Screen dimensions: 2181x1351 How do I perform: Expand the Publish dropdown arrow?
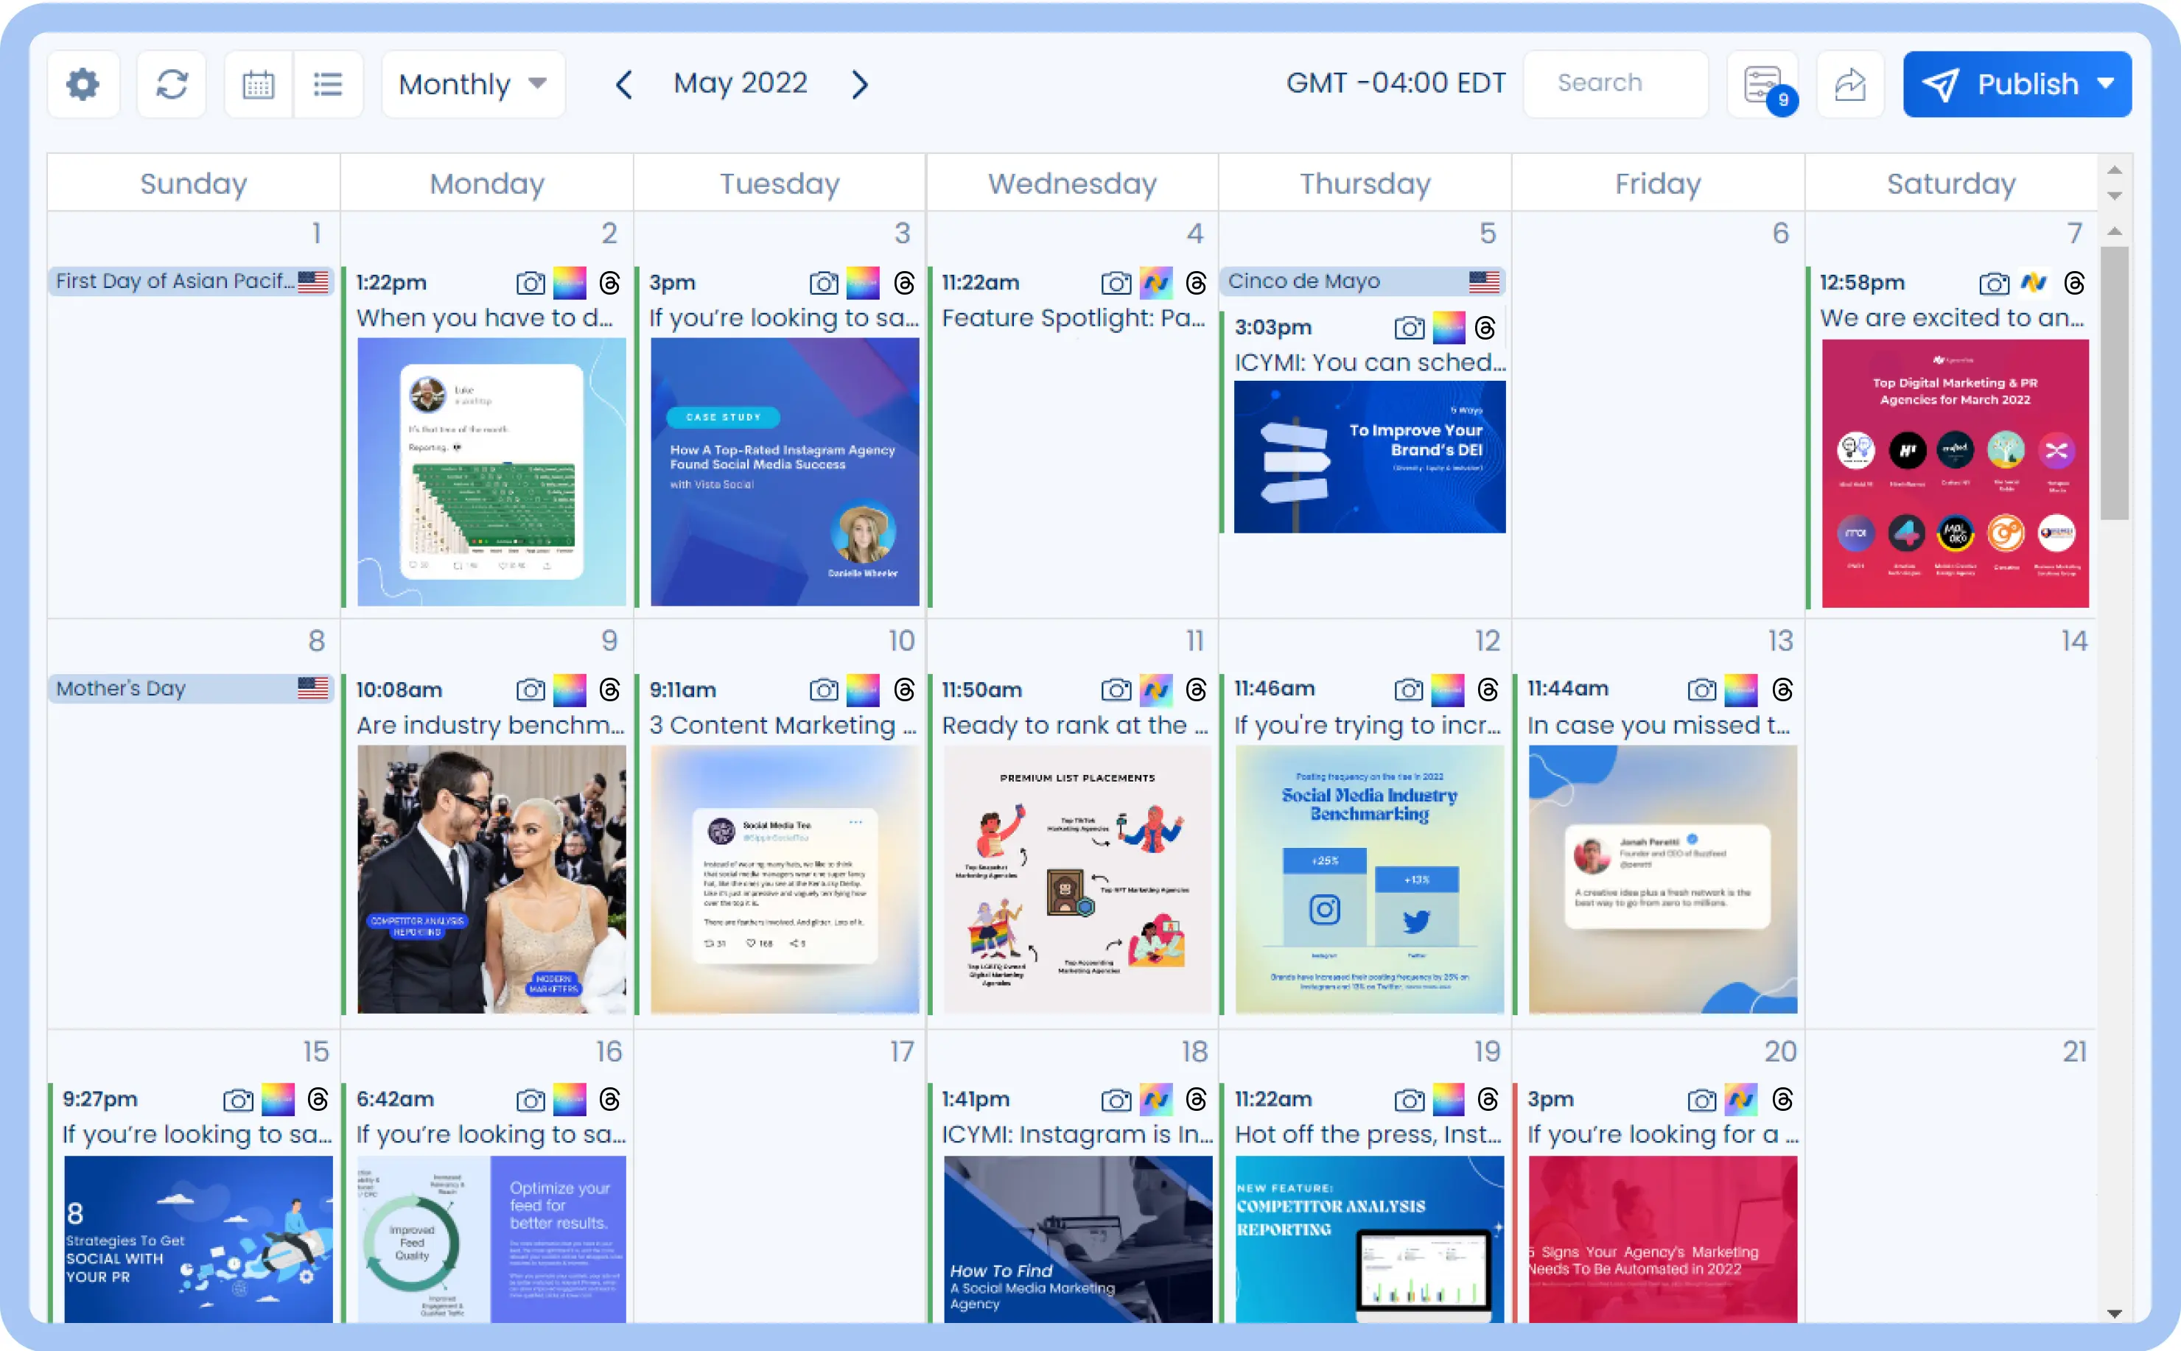[x=2105, y=83]
